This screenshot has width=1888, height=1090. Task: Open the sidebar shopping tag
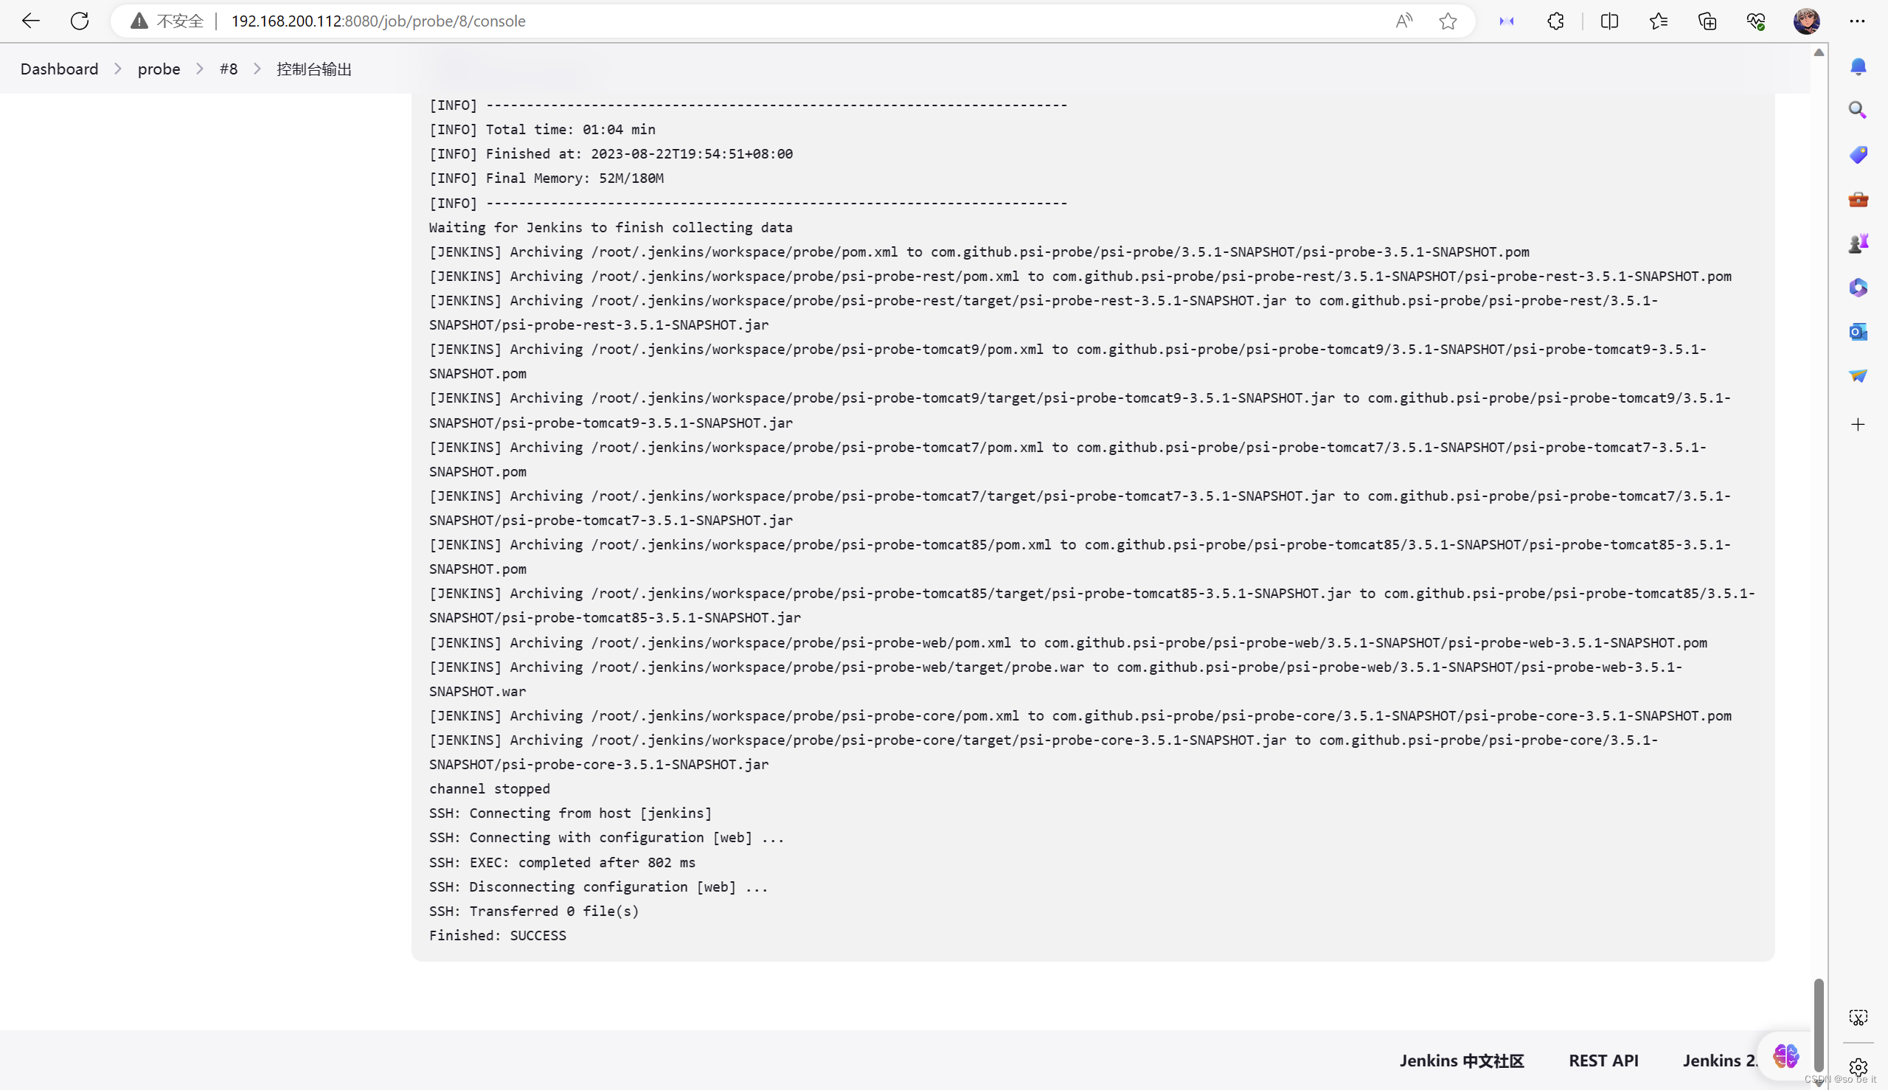pos(1858,155)
